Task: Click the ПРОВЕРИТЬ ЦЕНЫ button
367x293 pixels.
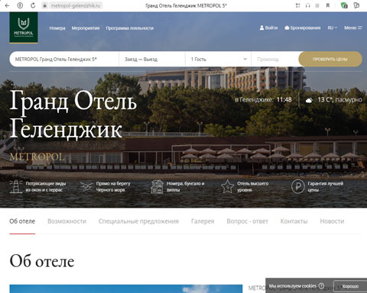Action: pyautogui.click(x=330, y=60)
